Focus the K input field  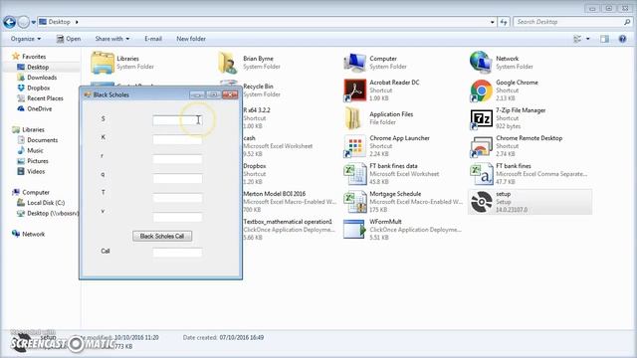pyautogui.click(x=177, y=139)
